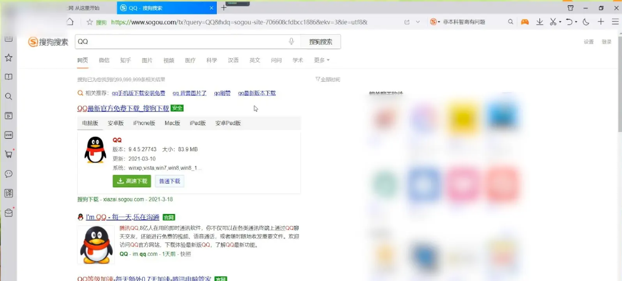Toggle night mode with the moon icon
The height and width of the screenshot is (281, 622).
pyautogui.click(x=586, y=22)
